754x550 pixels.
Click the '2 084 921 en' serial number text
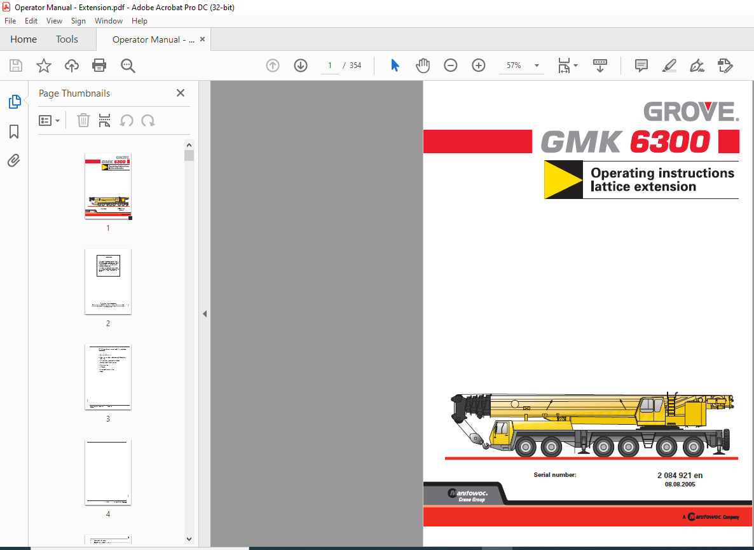coord(680,475)
